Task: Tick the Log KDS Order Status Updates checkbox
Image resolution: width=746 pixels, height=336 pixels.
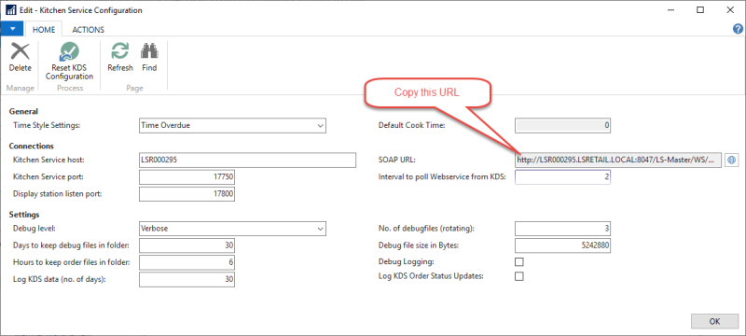Action: (519, 276)
